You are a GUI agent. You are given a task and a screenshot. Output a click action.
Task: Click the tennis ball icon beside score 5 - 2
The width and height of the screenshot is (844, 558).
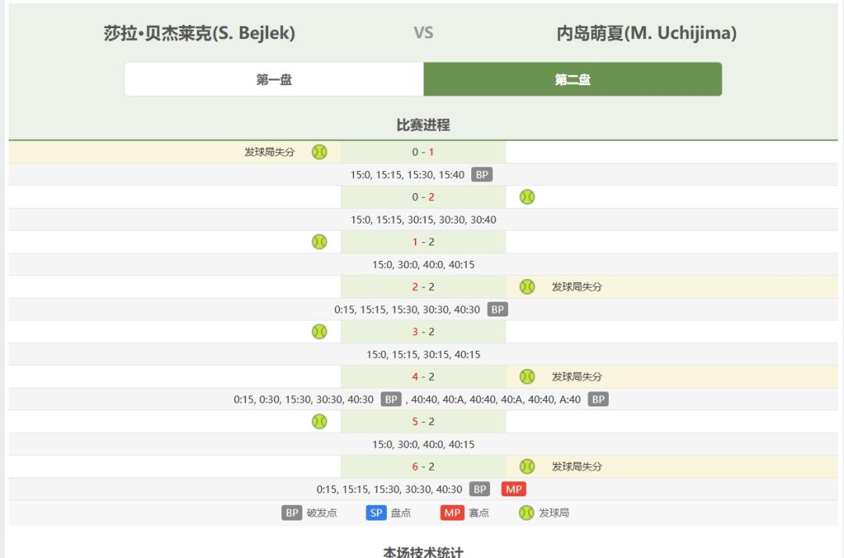click(x=319, y=421)
